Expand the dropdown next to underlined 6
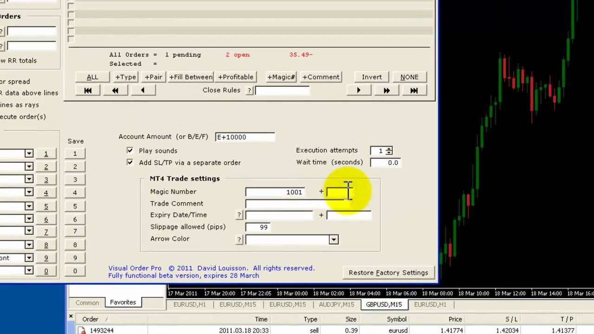The width and height of the screenshot is (594, 334). coord(29,219)
